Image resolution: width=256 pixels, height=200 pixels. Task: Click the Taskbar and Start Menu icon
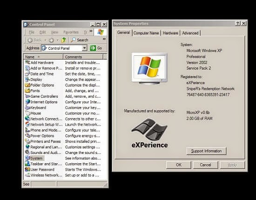click(x=27, y=164)
